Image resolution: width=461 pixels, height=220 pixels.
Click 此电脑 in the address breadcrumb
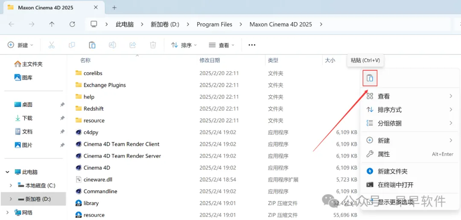[x=125, y=24]
